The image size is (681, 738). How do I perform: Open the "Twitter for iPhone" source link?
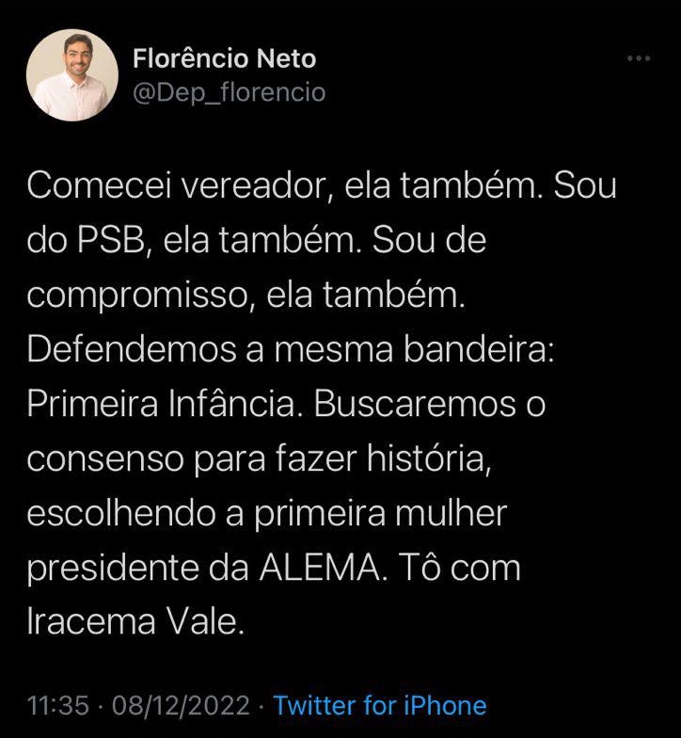pos(380,705)
